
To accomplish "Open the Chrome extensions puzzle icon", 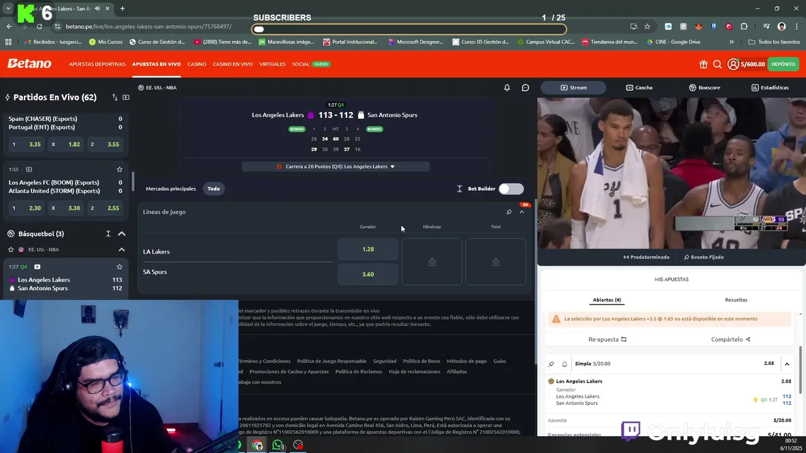I will [x=744, y=26].
